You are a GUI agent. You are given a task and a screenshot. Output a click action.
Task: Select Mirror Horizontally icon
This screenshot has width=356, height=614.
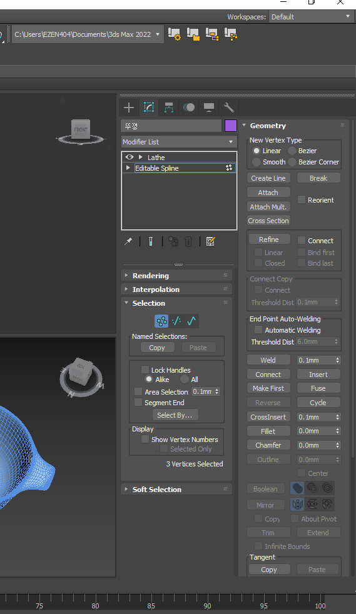[298, 505]
